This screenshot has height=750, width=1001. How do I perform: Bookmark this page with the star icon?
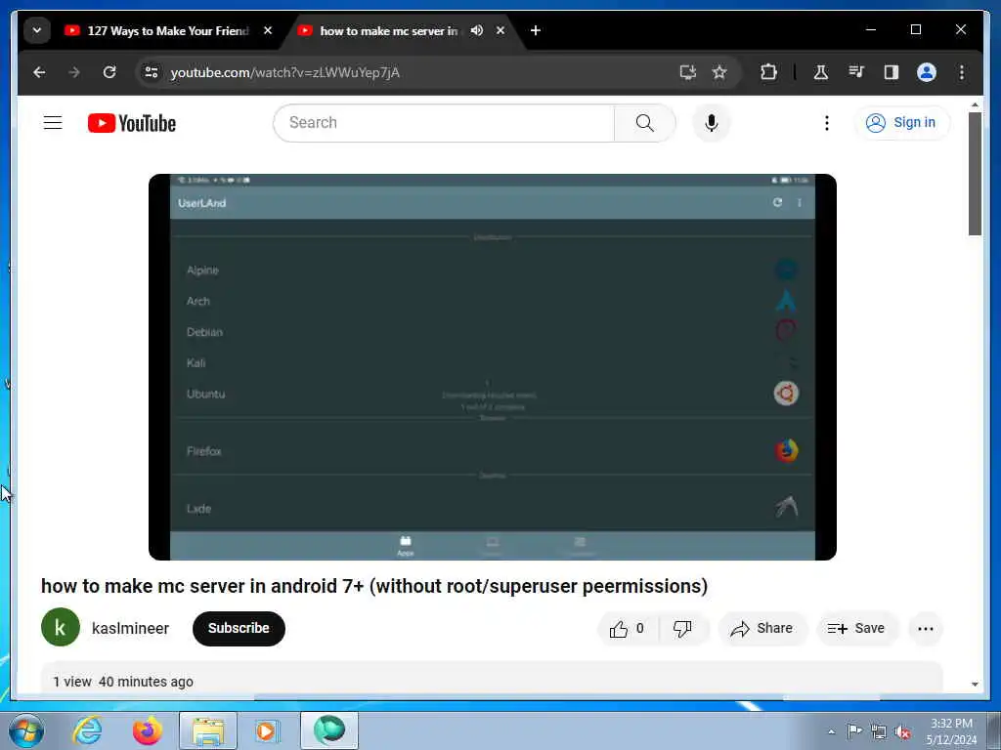tap(719, 72)
